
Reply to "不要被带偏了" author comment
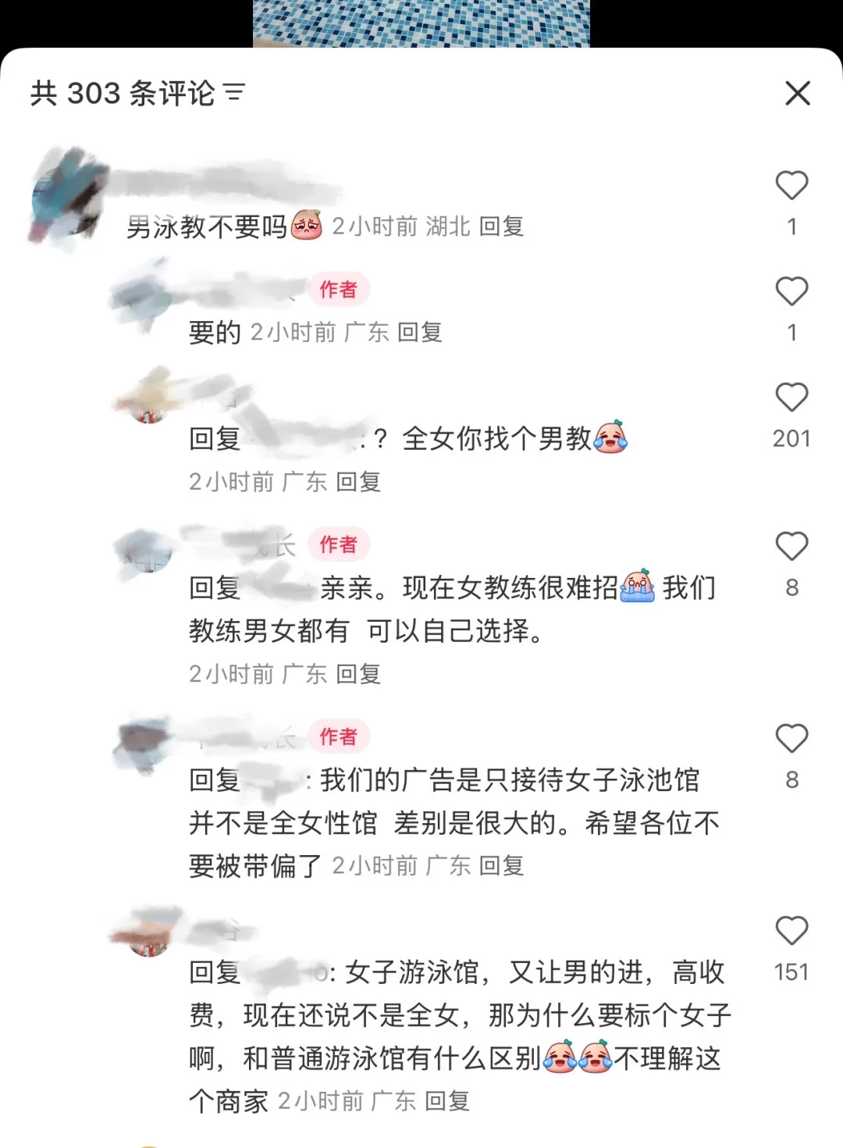pos(501,865)
